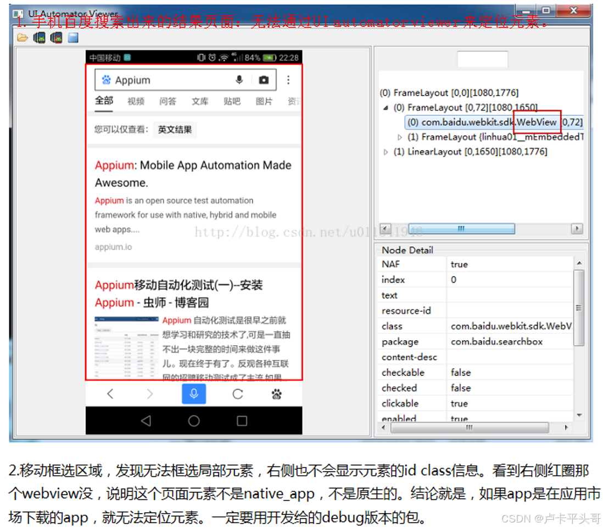Switch to the 文库 tab
The width and height of the screenshot is (603, 528).
(x=200, y=102)
